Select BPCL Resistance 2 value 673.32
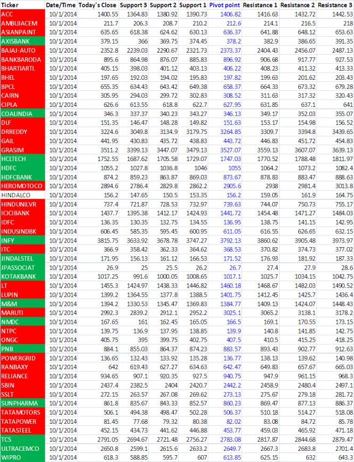 click(307, 87)
